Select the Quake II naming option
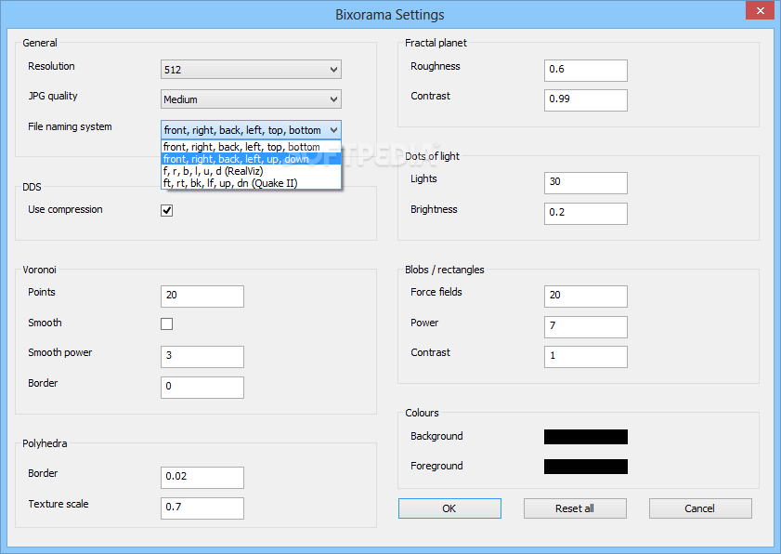This screenshot has width=781, height=554. point(251,183)
